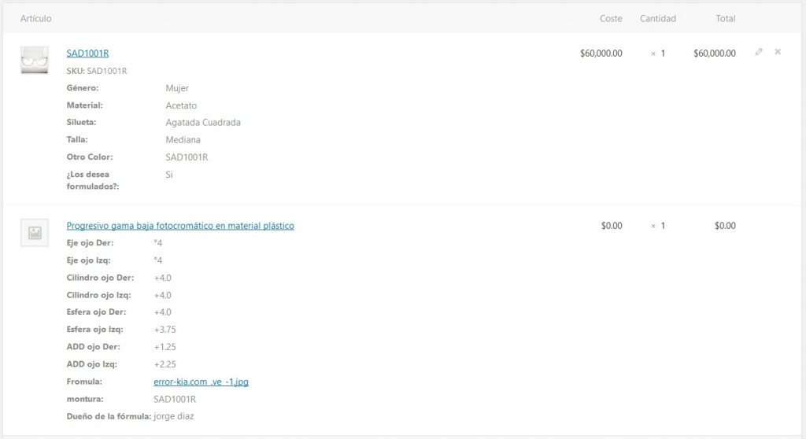The image size is (806, 439).
Task: Delete the SAD1001R line item with the X icon
Action: (x=778, y=52)
